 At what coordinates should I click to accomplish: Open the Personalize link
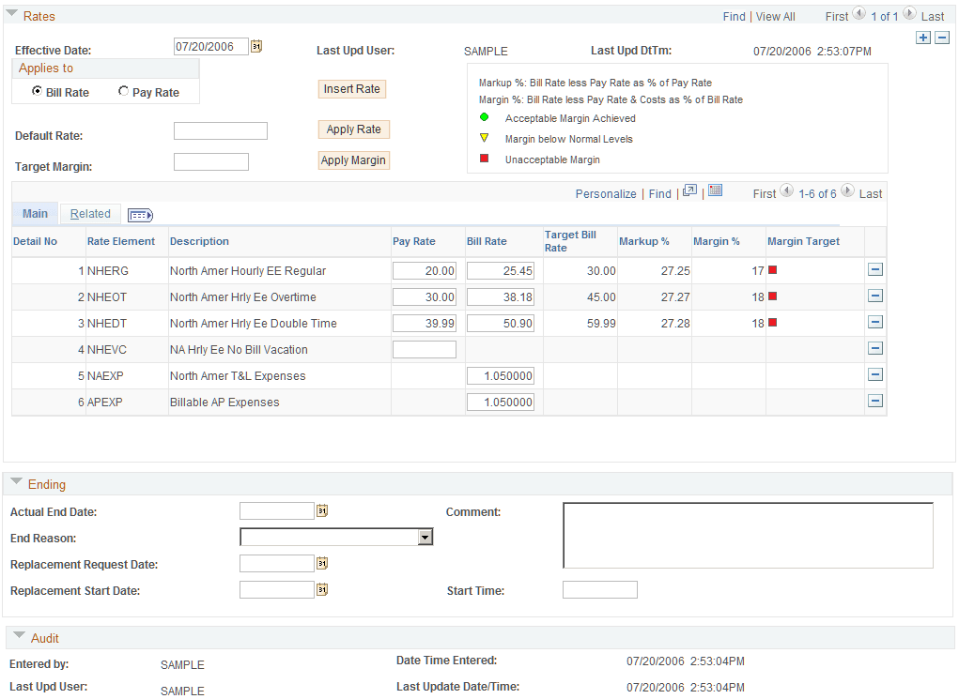click(x=606, y=193)
